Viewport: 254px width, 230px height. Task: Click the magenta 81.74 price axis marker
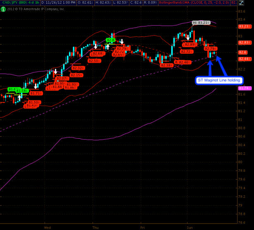click(x=243, y=88)
